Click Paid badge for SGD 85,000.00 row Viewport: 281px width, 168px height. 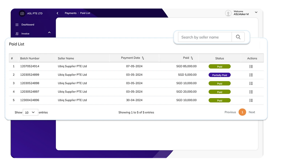tap(219, 66)
